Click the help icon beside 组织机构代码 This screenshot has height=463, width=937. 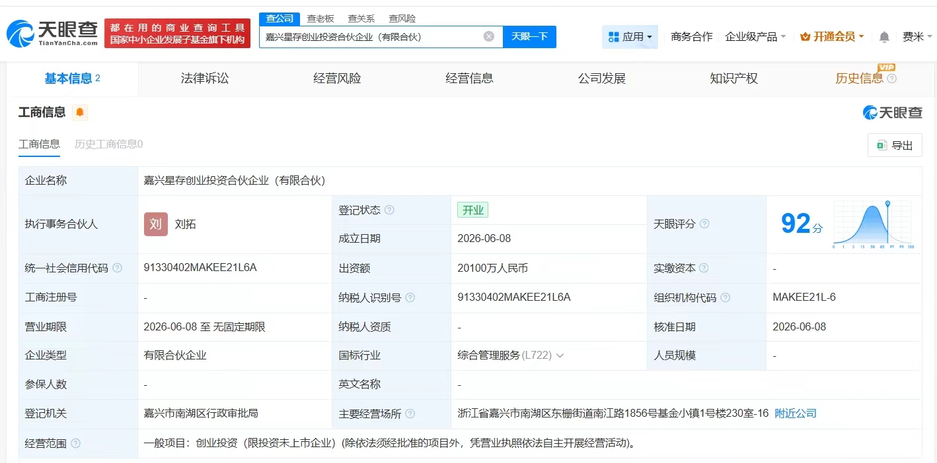click(x=725, y=297)
